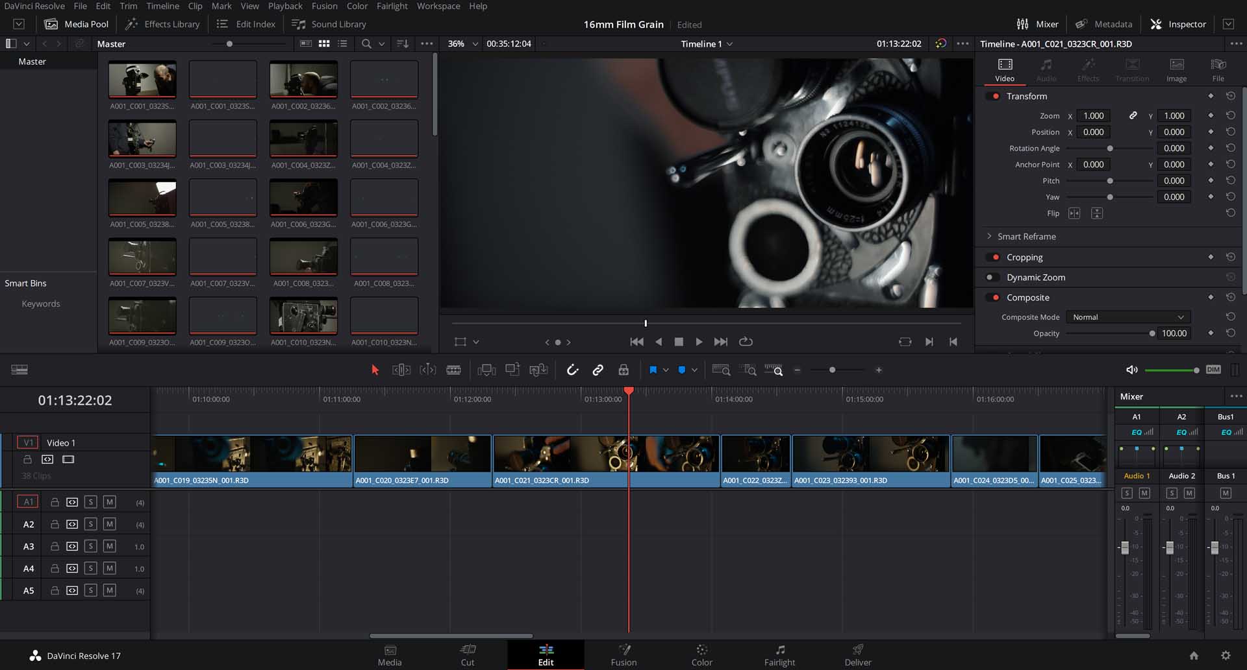Select the Blade Edit mode tool
Screen dimensions: 1247x670
click(453, 370)
